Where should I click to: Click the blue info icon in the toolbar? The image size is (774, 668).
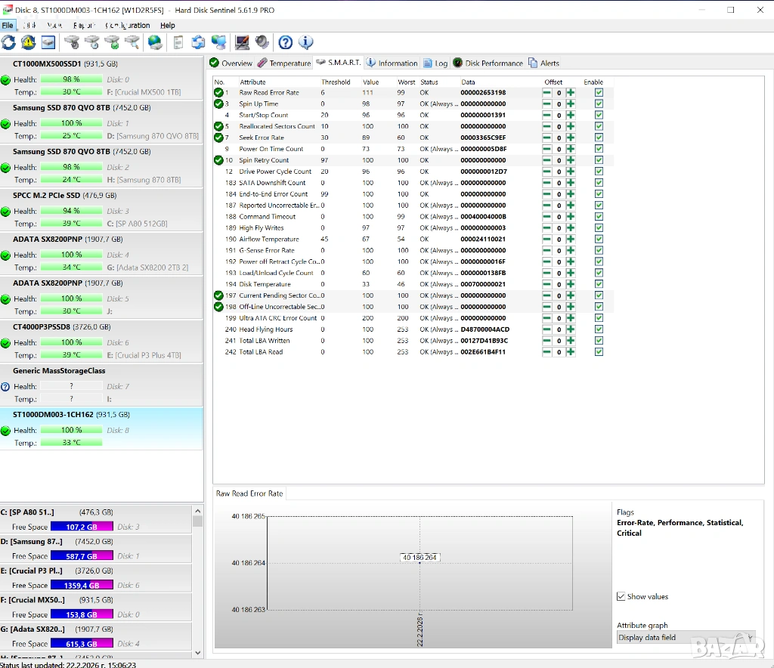point(306,42)
